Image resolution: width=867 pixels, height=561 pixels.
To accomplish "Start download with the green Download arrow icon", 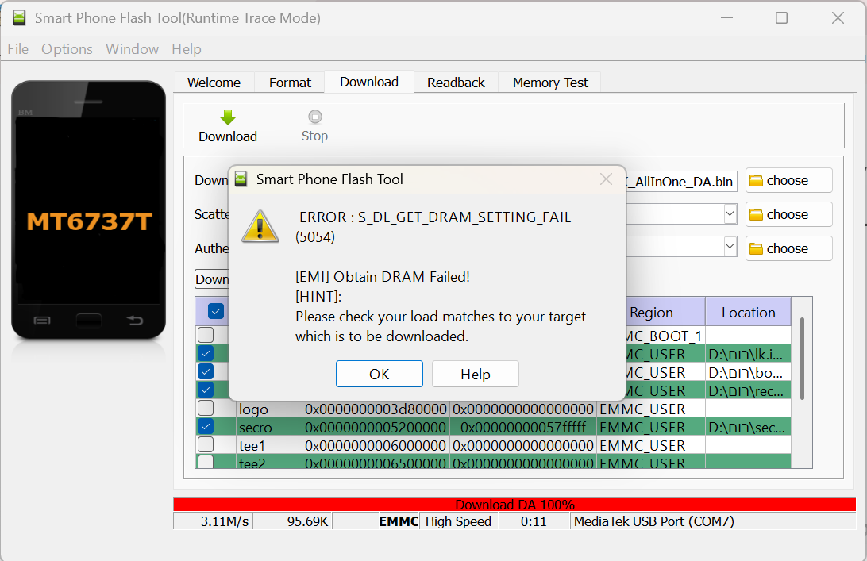I will coord(227,115).
